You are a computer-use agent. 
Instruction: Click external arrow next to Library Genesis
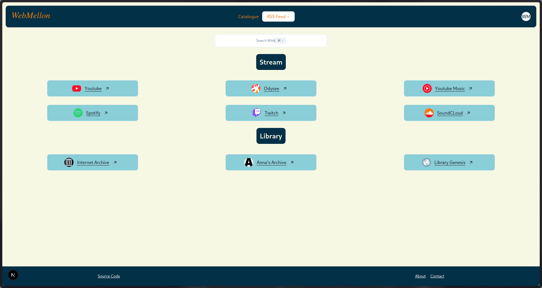pos(471,162)
